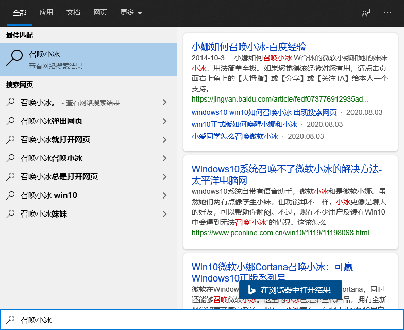Expand arrow for 召唤小冰就打开网页
The width and height of the screenshot is (404, 330).
click(165, 139)
